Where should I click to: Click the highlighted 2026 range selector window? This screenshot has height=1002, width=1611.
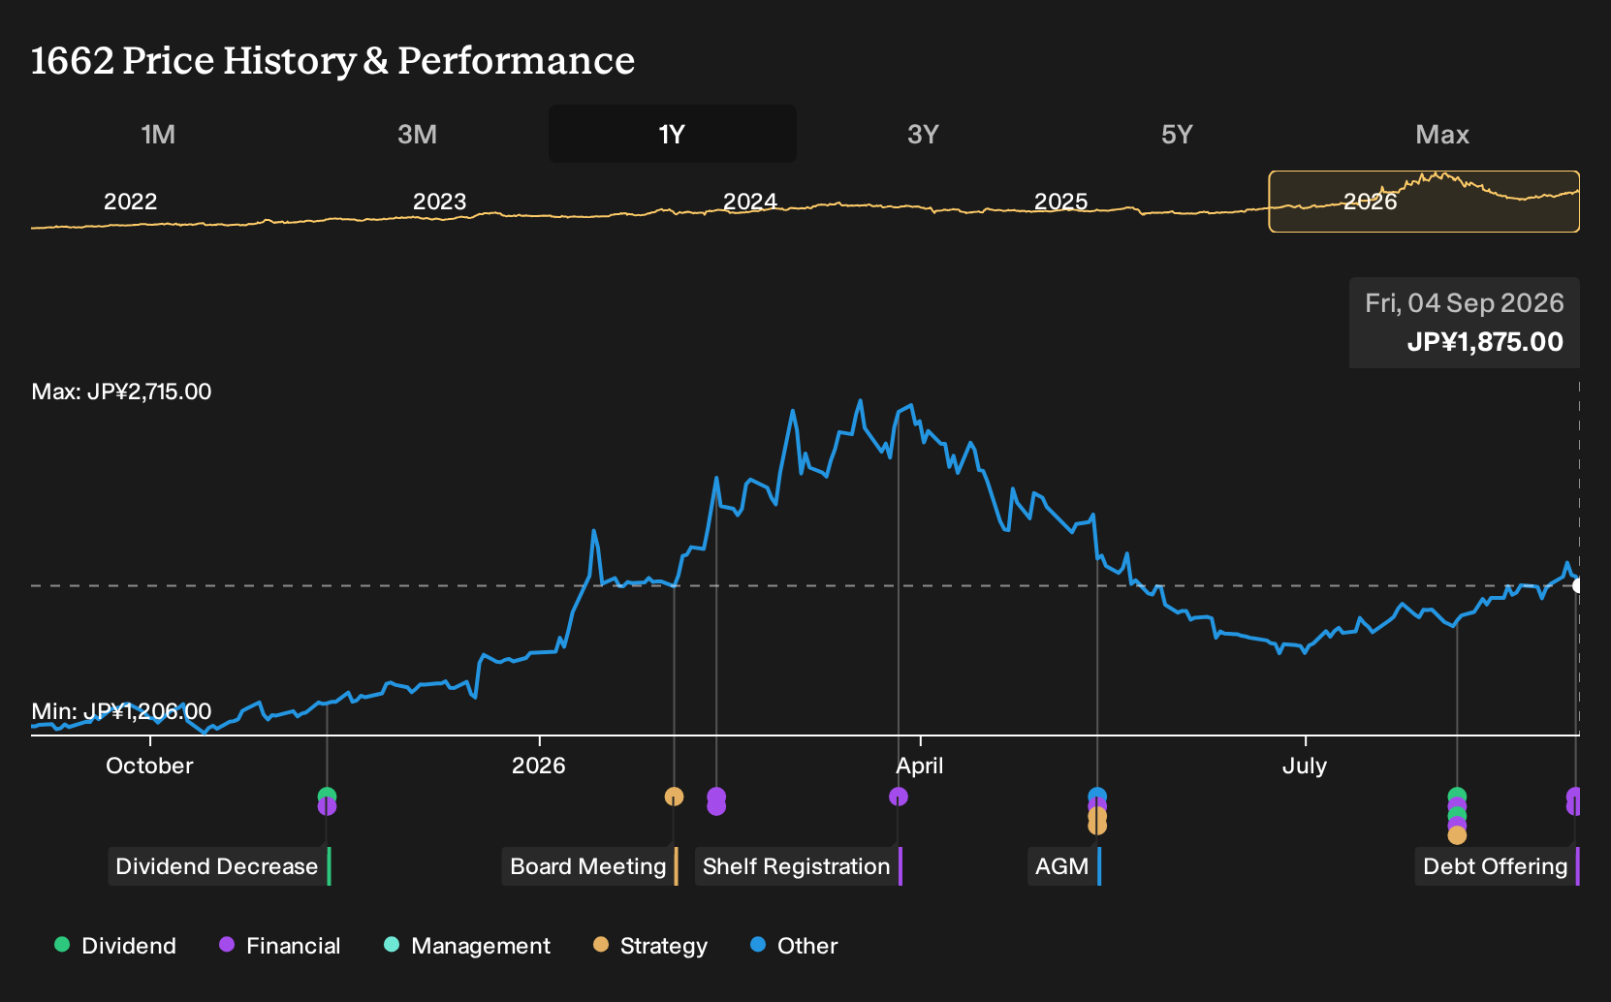point(1424,202)
